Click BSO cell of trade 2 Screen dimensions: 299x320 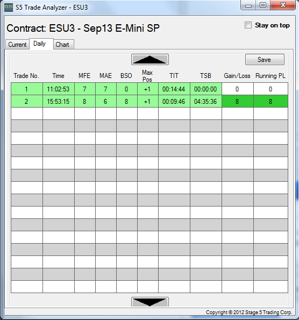pyautogui.click(x=127, y=102)
